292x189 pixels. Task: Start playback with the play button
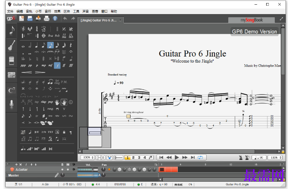point(177,157)
